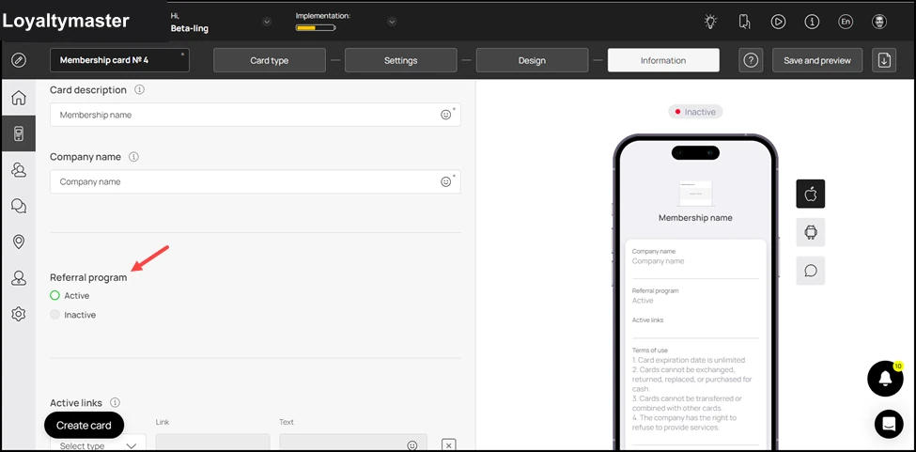
Task: Click info icon next to Company name
Action: pyautogui.click(x=133, y=157)
